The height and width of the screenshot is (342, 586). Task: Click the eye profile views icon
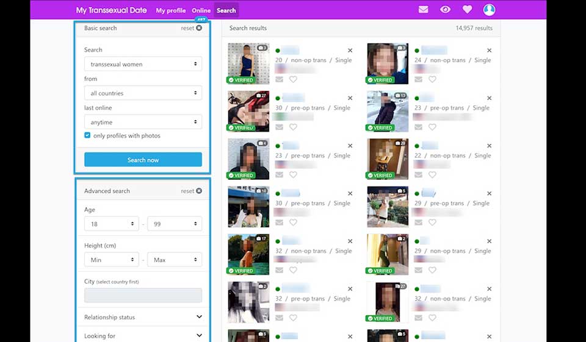pos(446,10)
